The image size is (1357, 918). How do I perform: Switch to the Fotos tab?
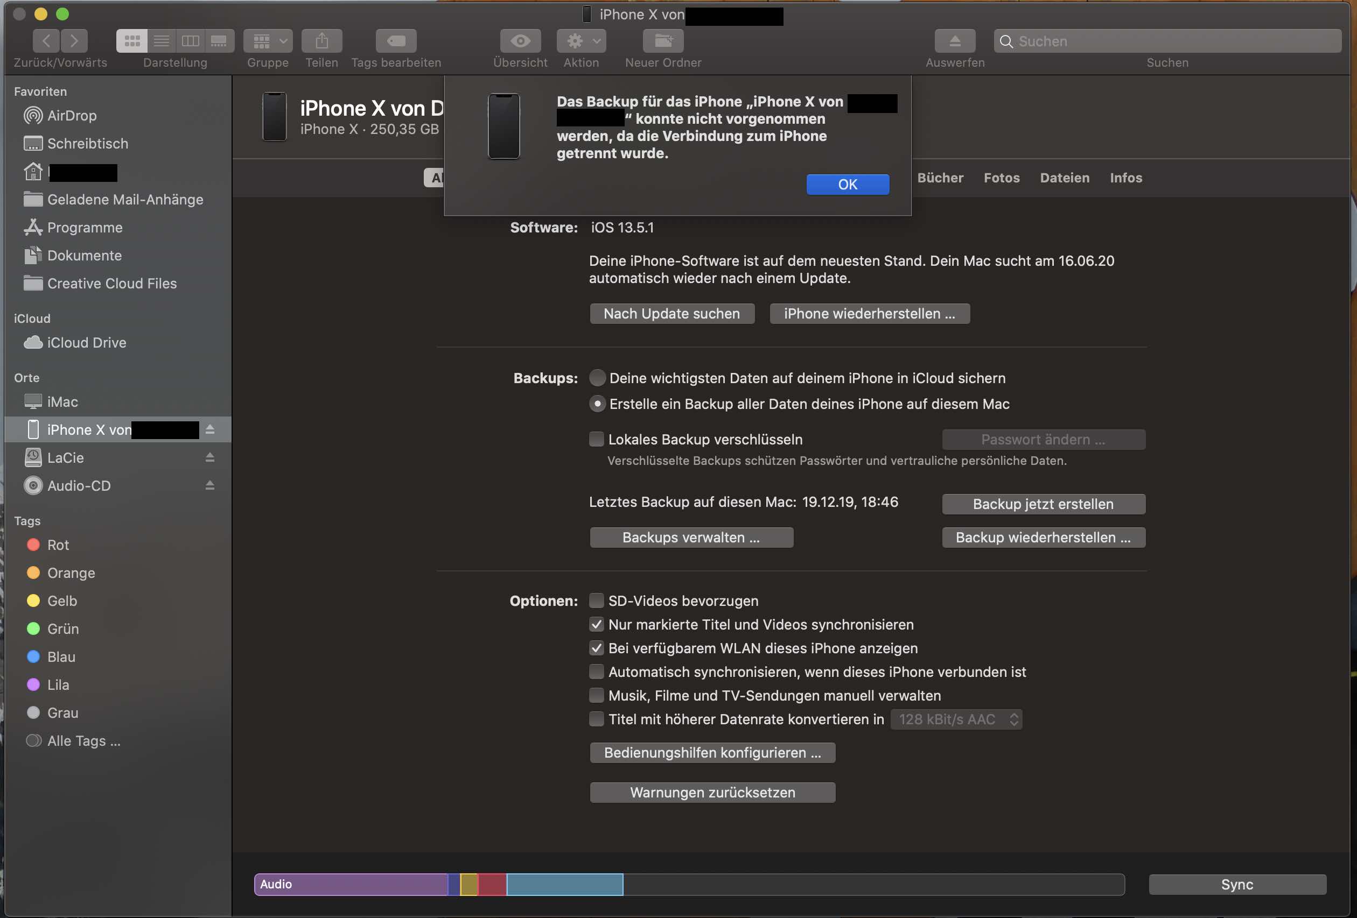point(1002,178)
